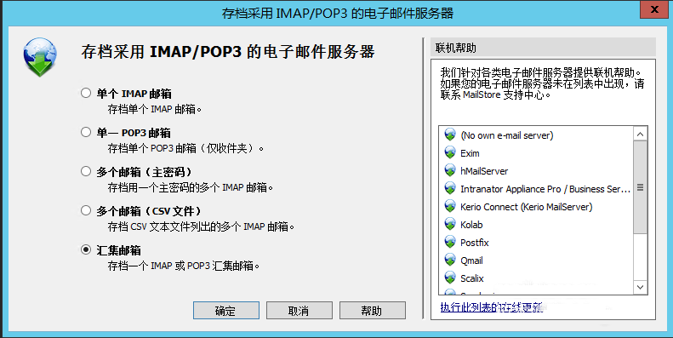Select the Kerio Connect (Kerio MailServer) entry
Image resolution: width=673 pixels, height=338 pixels.
pos(526,207)
